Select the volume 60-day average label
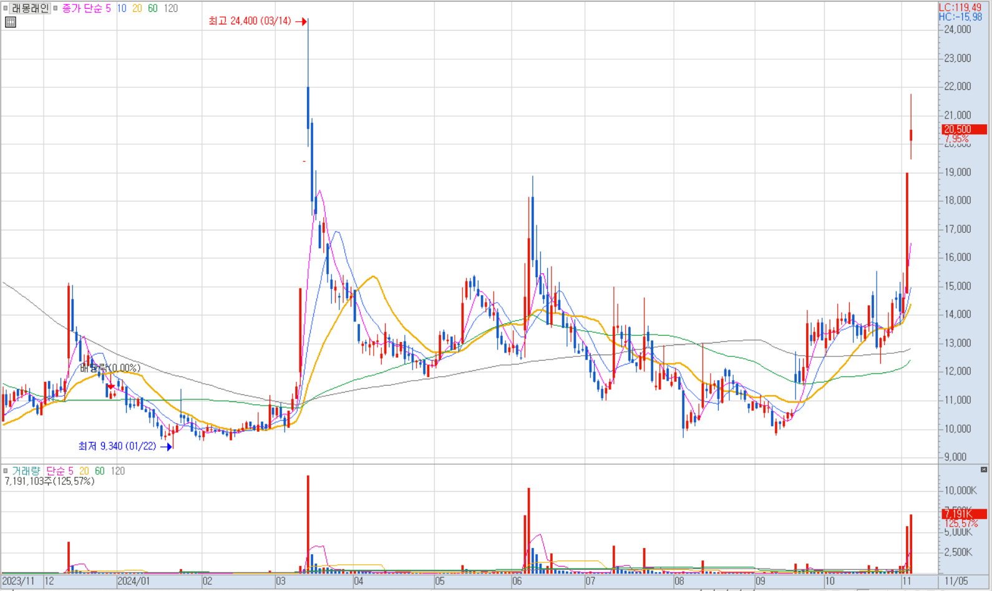 point(100,471)
